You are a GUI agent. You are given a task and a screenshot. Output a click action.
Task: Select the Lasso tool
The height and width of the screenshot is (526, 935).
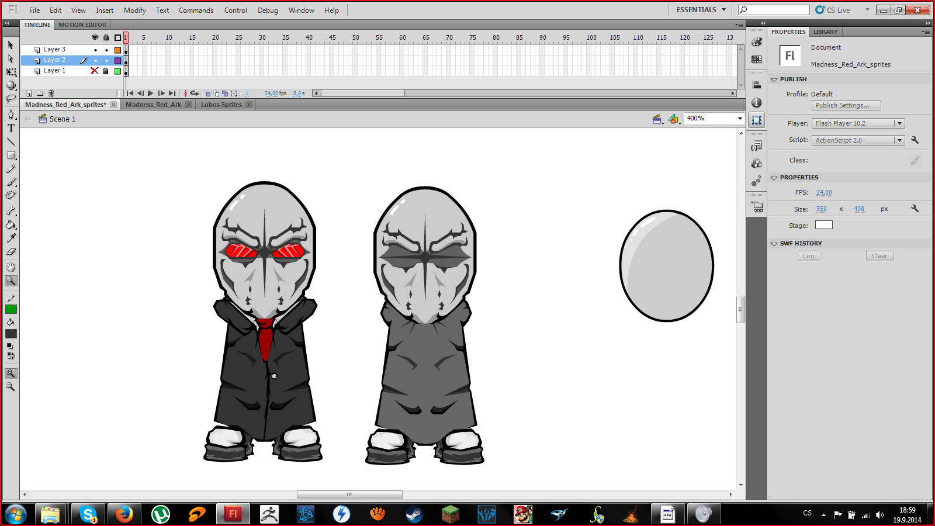coord(11,99)
